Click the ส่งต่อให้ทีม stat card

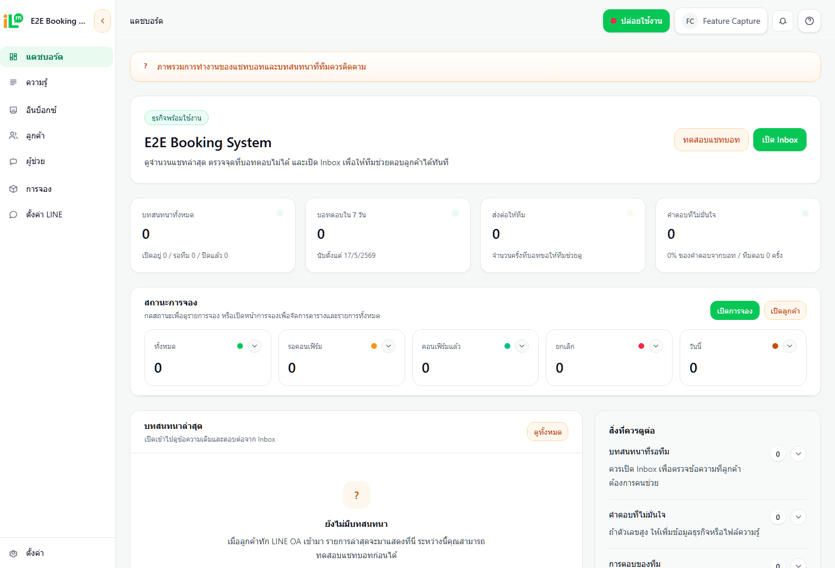click(563, 235)
